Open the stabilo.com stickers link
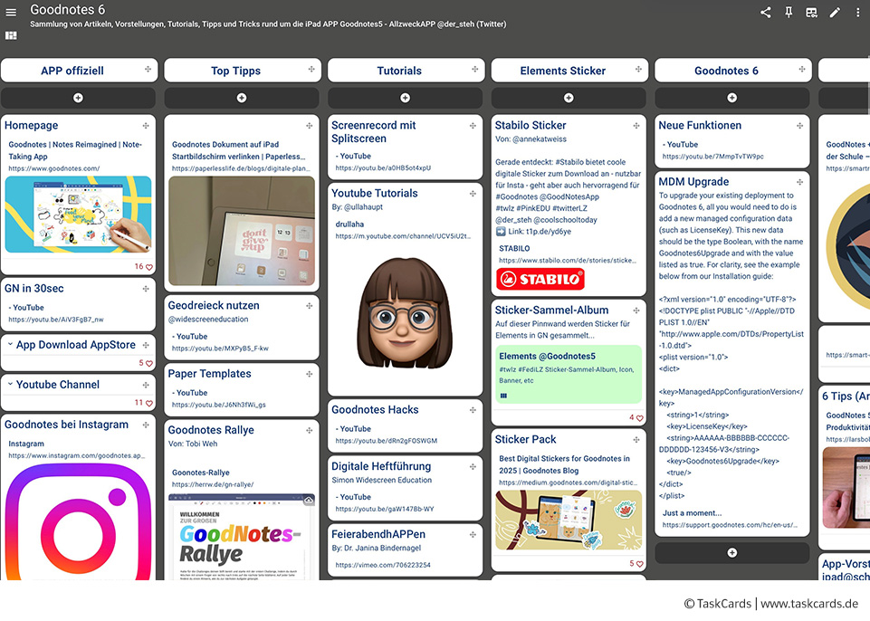Image resolution: width=870 pixels, height=621 pixels. [568, 261]
